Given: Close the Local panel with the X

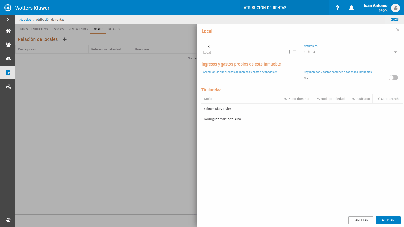Looking at the screenshot, I should tap(398, 30).
